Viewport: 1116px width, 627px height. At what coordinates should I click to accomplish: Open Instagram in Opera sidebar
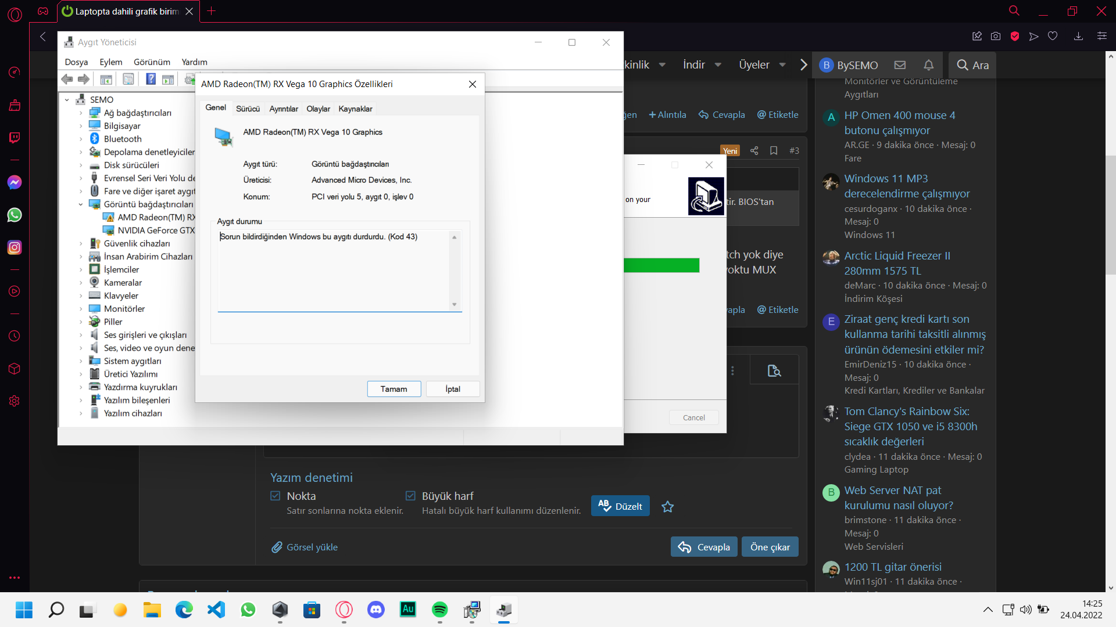click(15, 247)
